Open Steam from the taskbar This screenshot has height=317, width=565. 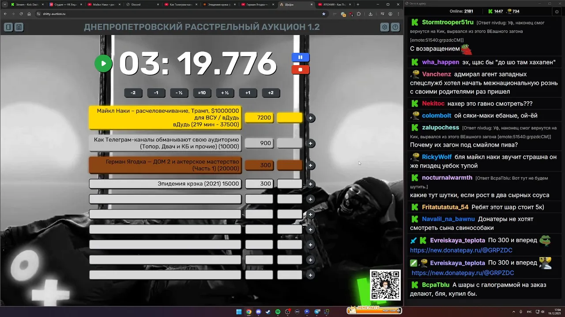click(268, 312)
